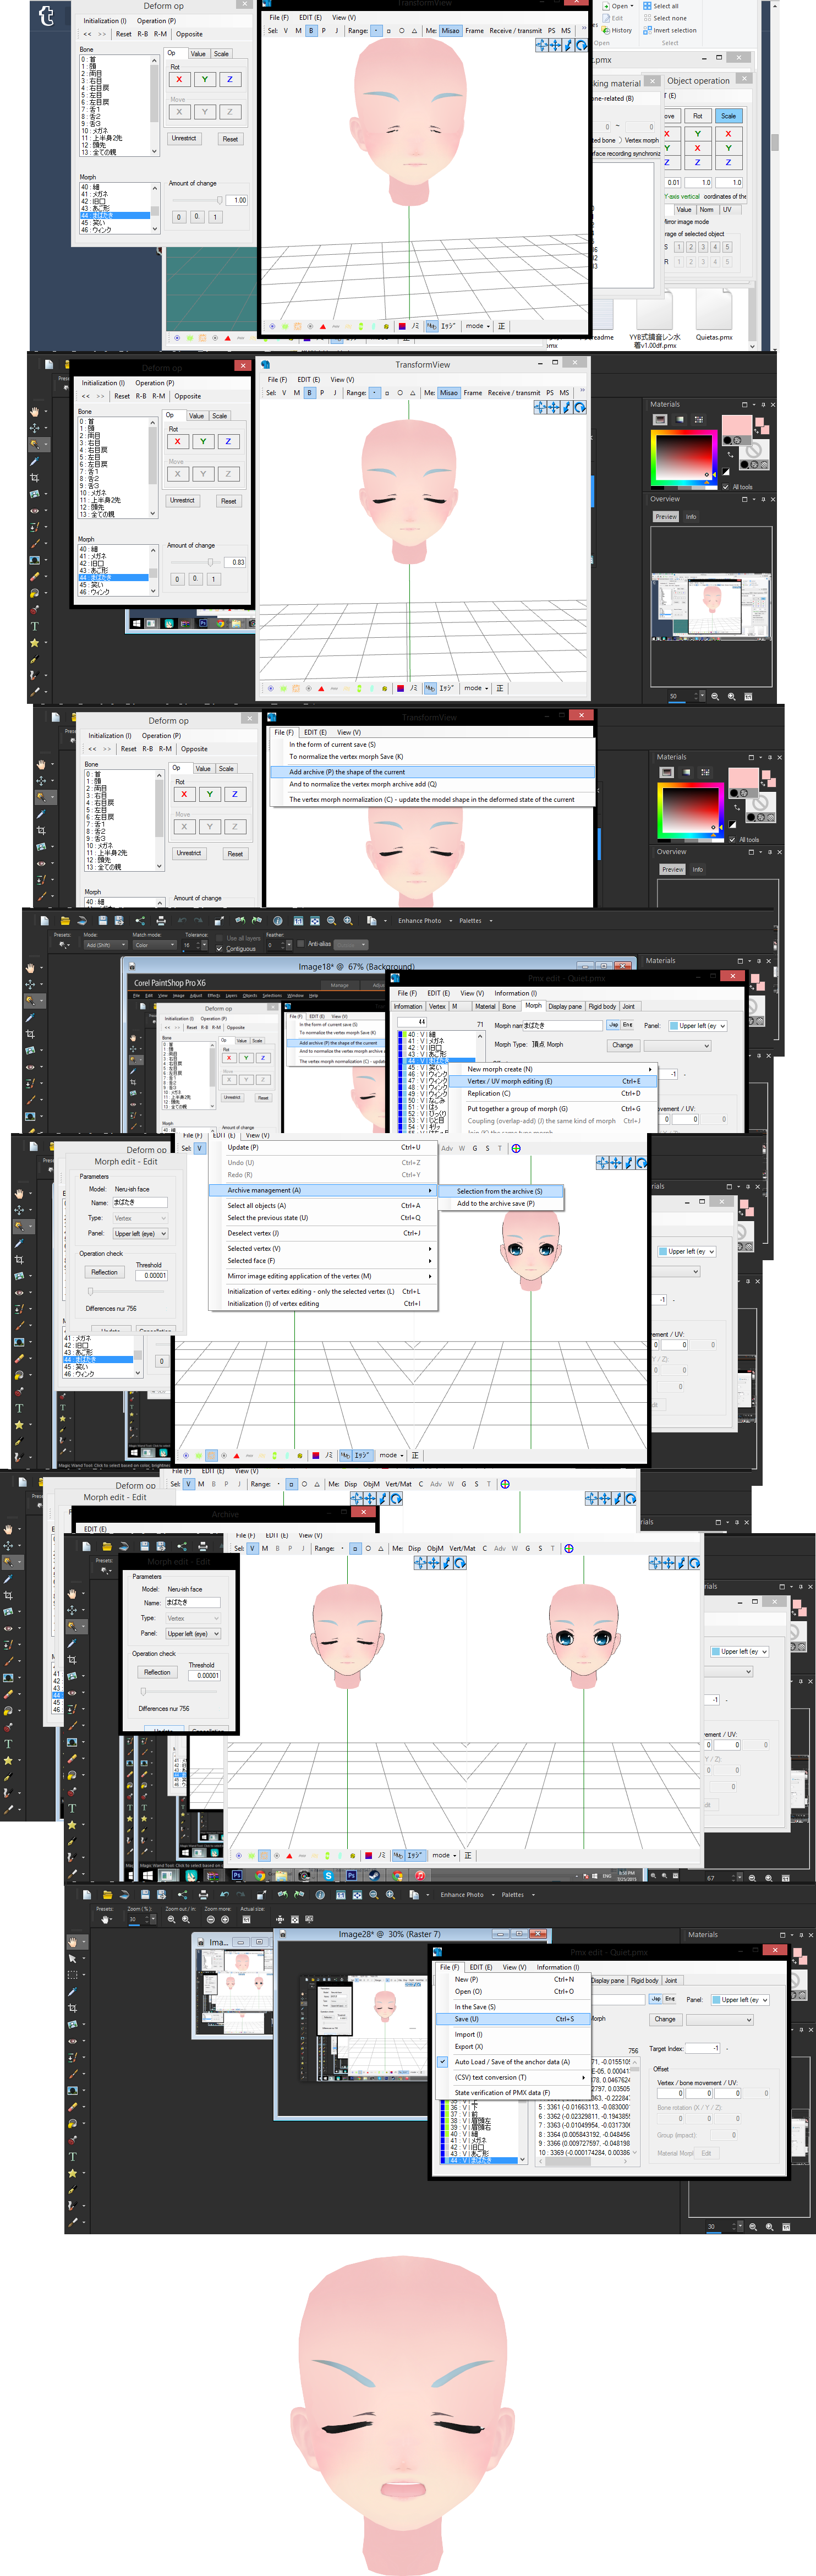Select Pan tool in Image28 PaintShop window
816x2576 pixels.
[x=72, y=1942]
